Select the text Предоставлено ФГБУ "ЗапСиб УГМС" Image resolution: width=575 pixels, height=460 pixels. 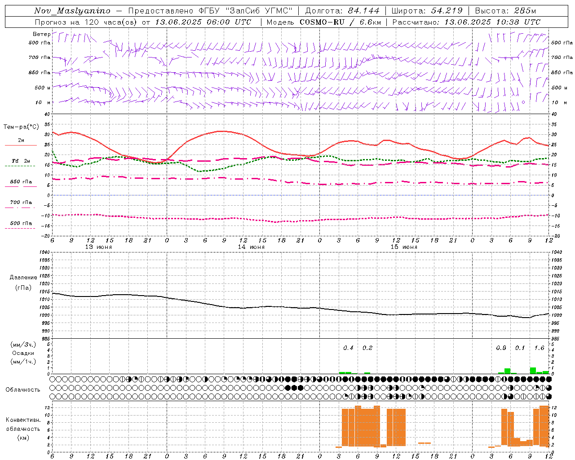point(211,11)
